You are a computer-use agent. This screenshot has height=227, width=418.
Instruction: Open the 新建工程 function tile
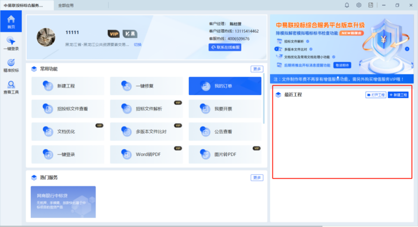tap(67, 86)
